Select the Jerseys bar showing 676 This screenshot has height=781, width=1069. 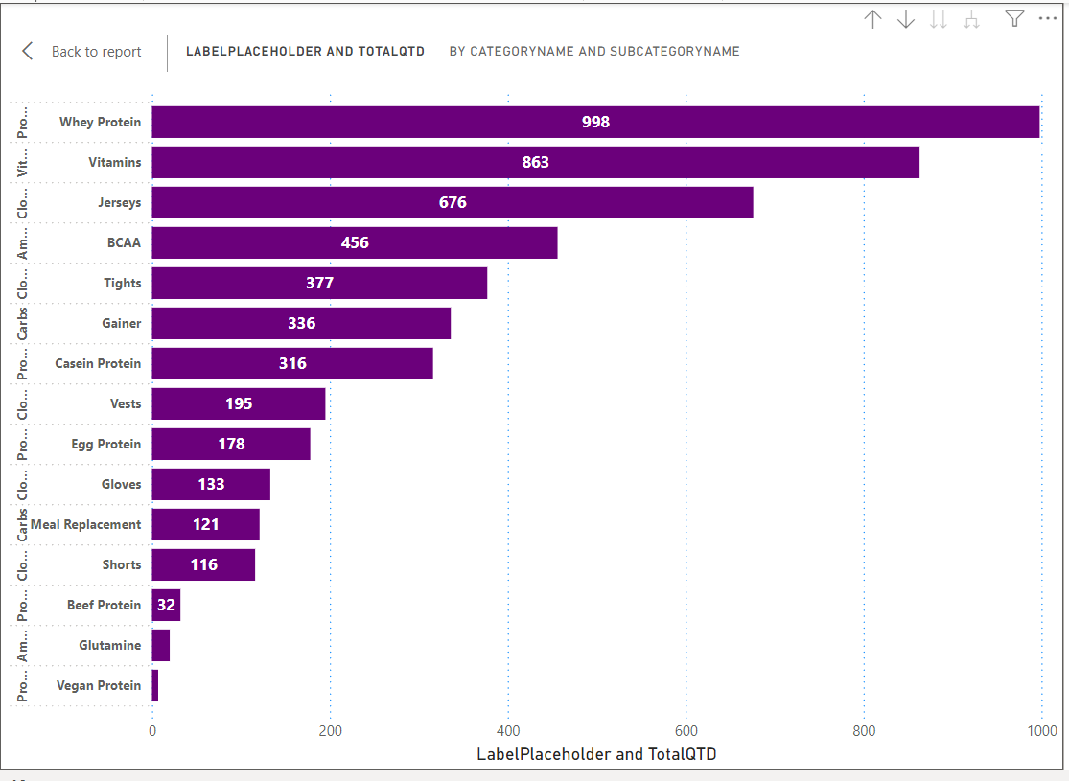452,202
